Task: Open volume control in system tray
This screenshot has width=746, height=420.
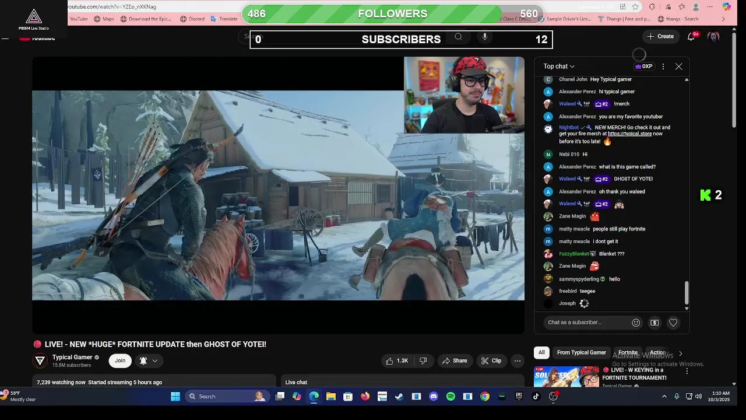Action: tap(699, 397)
